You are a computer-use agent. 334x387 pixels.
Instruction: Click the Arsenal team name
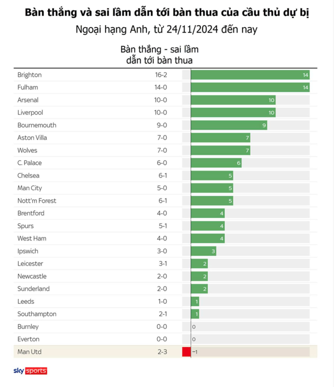click(28, 100)
